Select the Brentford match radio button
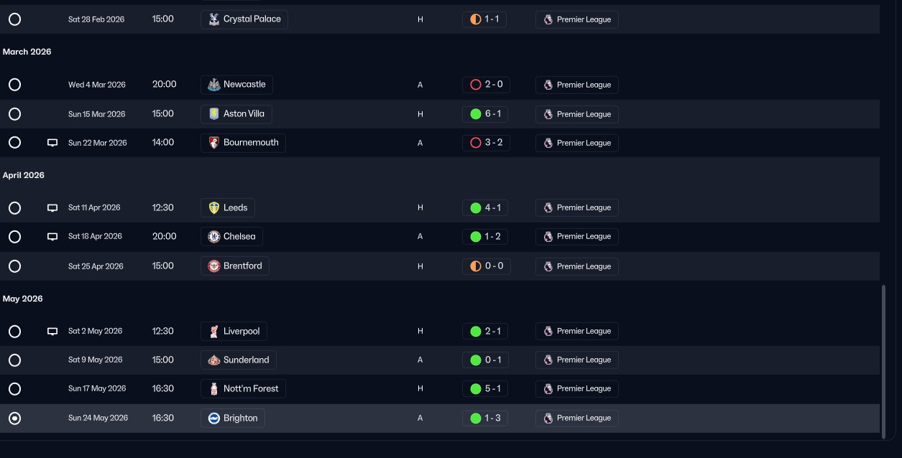This screenshot has height=458, width=902. pyautogui.click(x=14, y=266)
